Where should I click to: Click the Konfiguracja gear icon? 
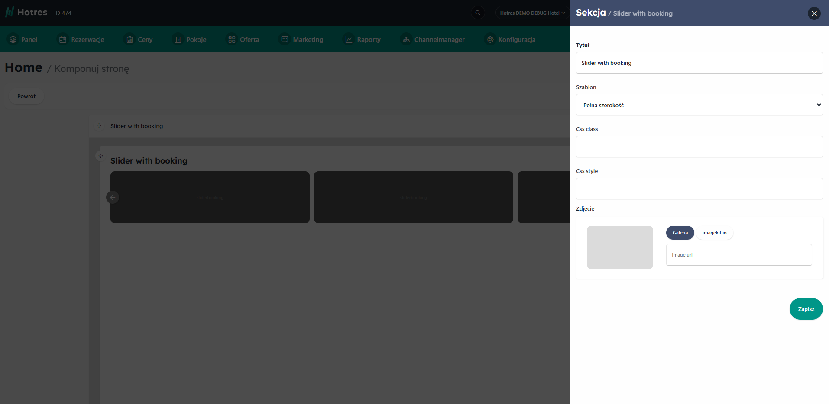coord(490,40)
